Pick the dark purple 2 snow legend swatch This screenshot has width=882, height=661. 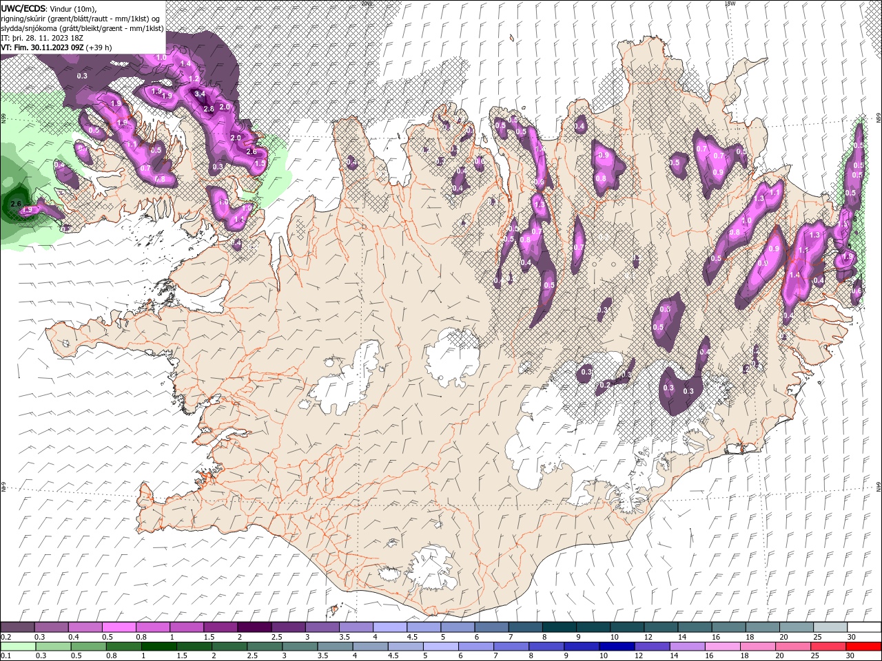tap(254, 627)
